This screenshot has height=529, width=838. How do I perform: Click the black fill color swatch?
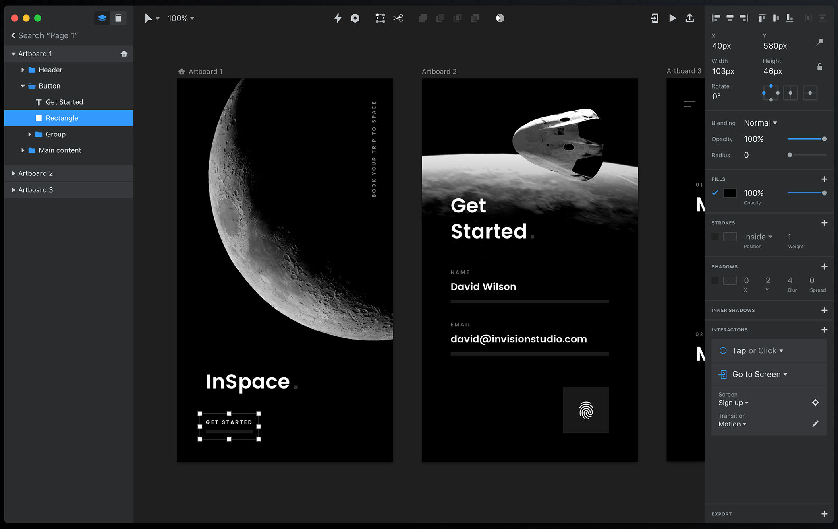click(x=730, y=193)
